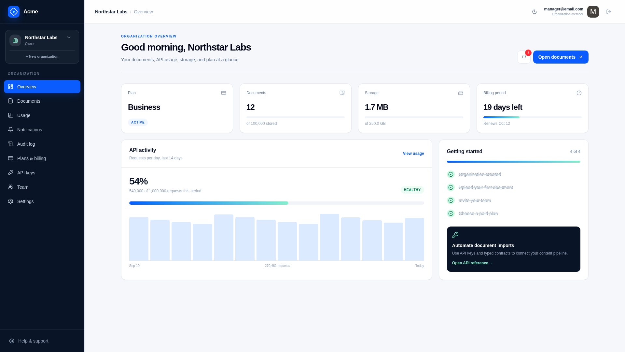Click the '19 days left' value
The image size is (625, 352).
click(503, 107)
